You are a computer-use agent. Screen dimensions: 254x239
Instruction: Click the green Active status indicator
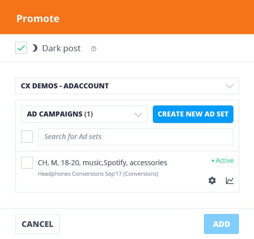(222, 161)
